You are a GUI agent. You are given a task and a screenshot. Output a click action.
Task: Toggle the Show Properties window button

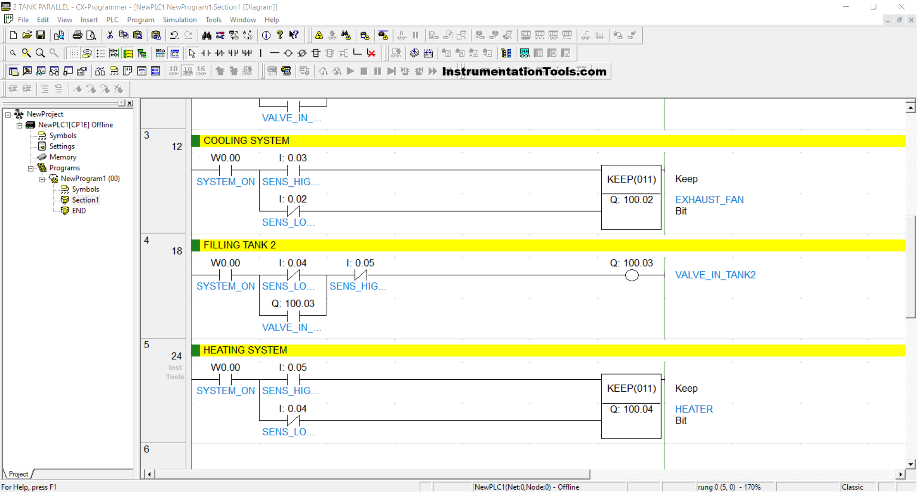tap(82, 71)
